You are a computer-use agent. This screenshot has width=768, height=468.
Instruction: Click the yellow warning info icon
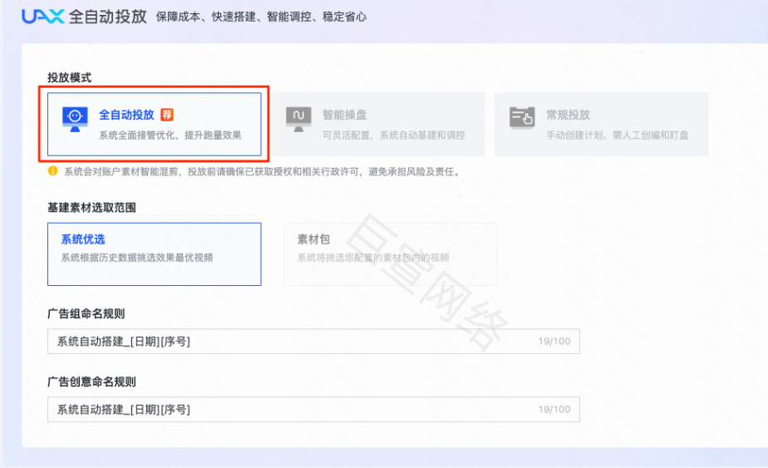tap(53, 172)
